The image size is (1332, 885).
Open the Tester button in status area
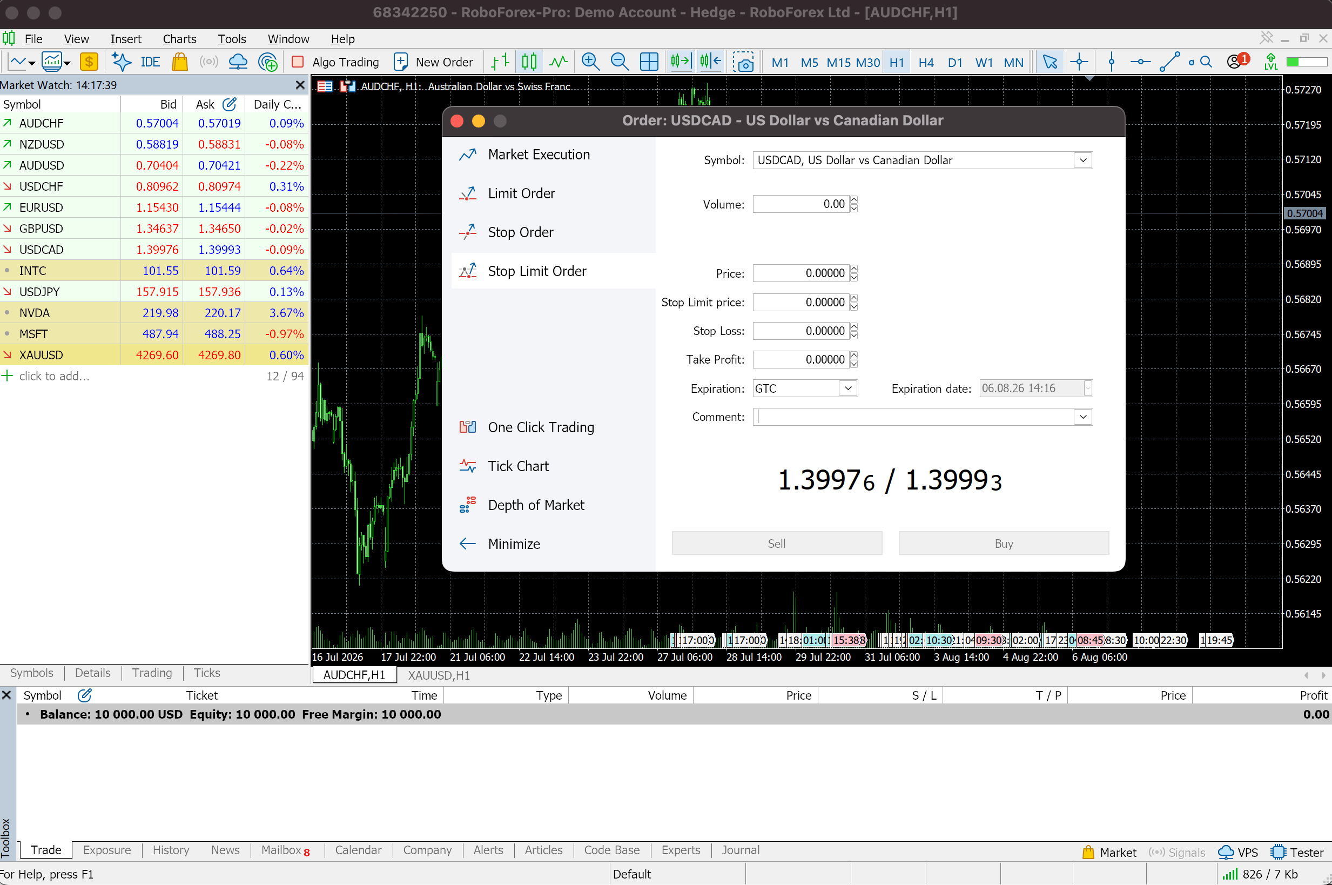click(1297, 852)
